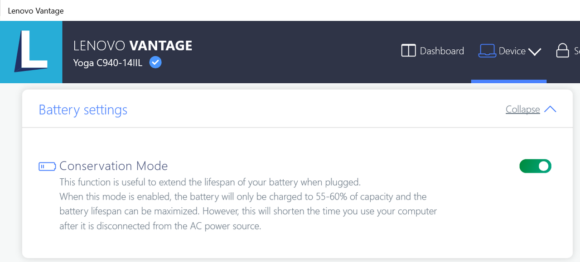The height and width of the screenshot is (262, 580).
Task: Click the Battery settings heading
Action: pos(83,110)
